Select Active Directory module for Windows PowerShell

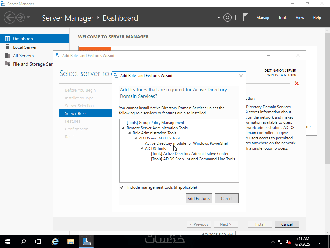(x=187, y=143)
